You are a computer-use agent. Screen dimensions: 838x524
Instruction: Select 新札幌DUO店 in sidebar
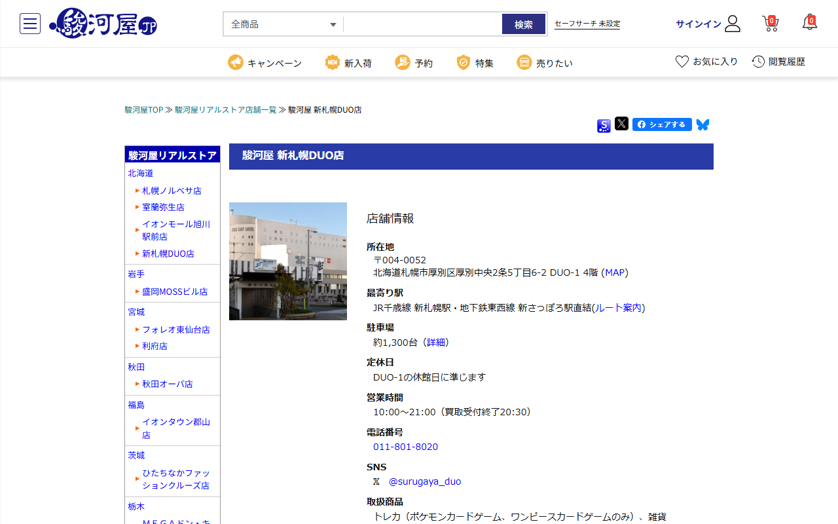click(168, 253)
